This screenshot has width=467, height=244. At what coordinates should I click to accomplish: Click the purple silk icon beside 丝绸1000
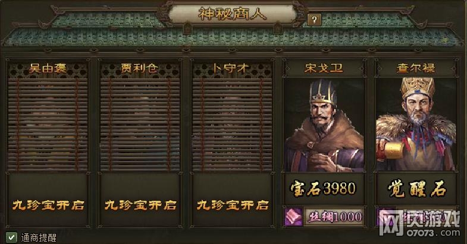pyautogui.click(x=293, y=217)
